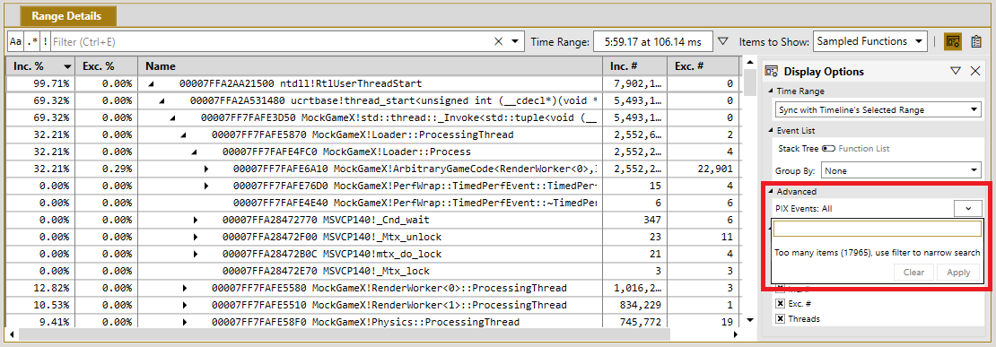The height and width of the screenshot is (347, 996).
Task: Toggle the Display Options panel icon
Action: [952, 42]
